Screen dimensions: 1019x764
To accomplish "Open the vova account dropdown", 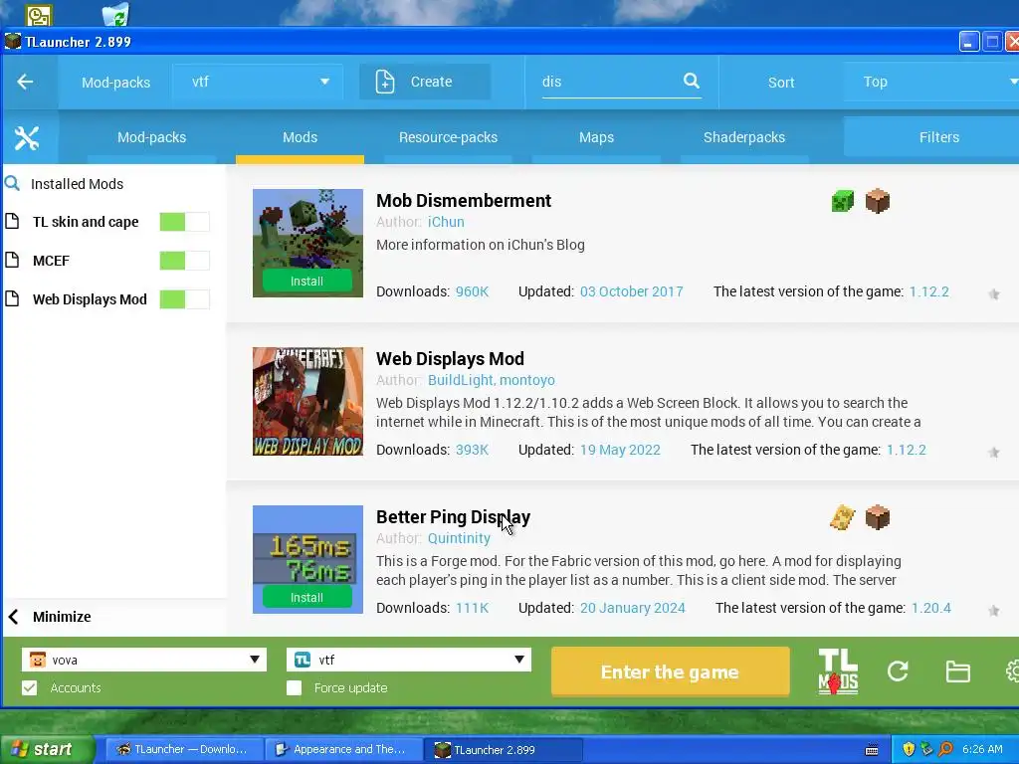I will 144,660.
